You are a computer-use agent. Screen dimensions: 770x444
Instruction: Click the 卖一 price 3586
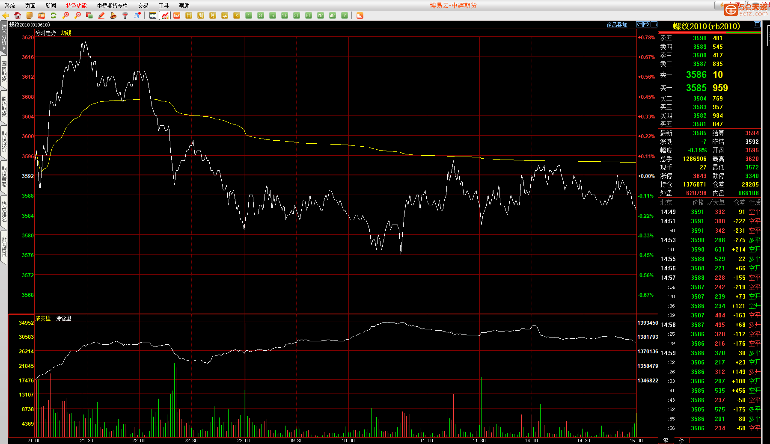696,74
